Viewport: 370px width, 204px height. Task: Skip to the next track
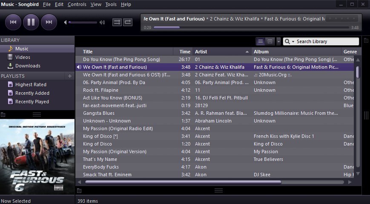[49, 22]
